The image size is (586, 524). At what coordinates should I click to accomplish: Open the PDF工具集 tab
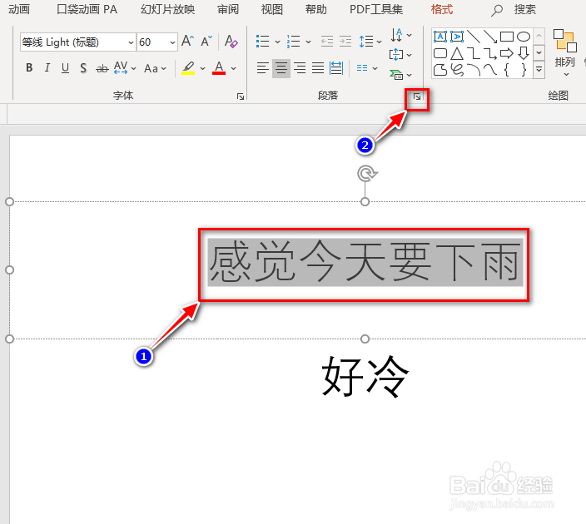(x=376, y=9)
